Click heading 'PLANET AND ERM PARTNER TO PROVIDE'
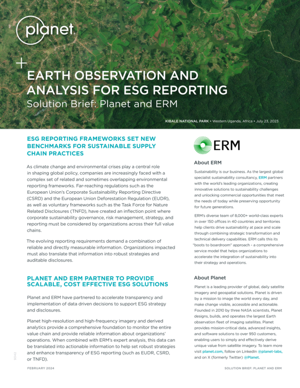Viewport: 300px width, 388px height. point(90,278)
